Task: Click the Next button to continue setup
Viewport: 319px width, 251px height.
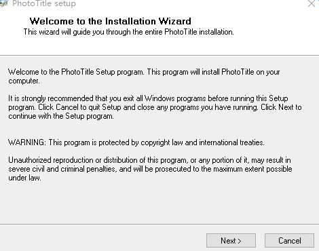Action: pyautogui.click(x=231, y=241)
